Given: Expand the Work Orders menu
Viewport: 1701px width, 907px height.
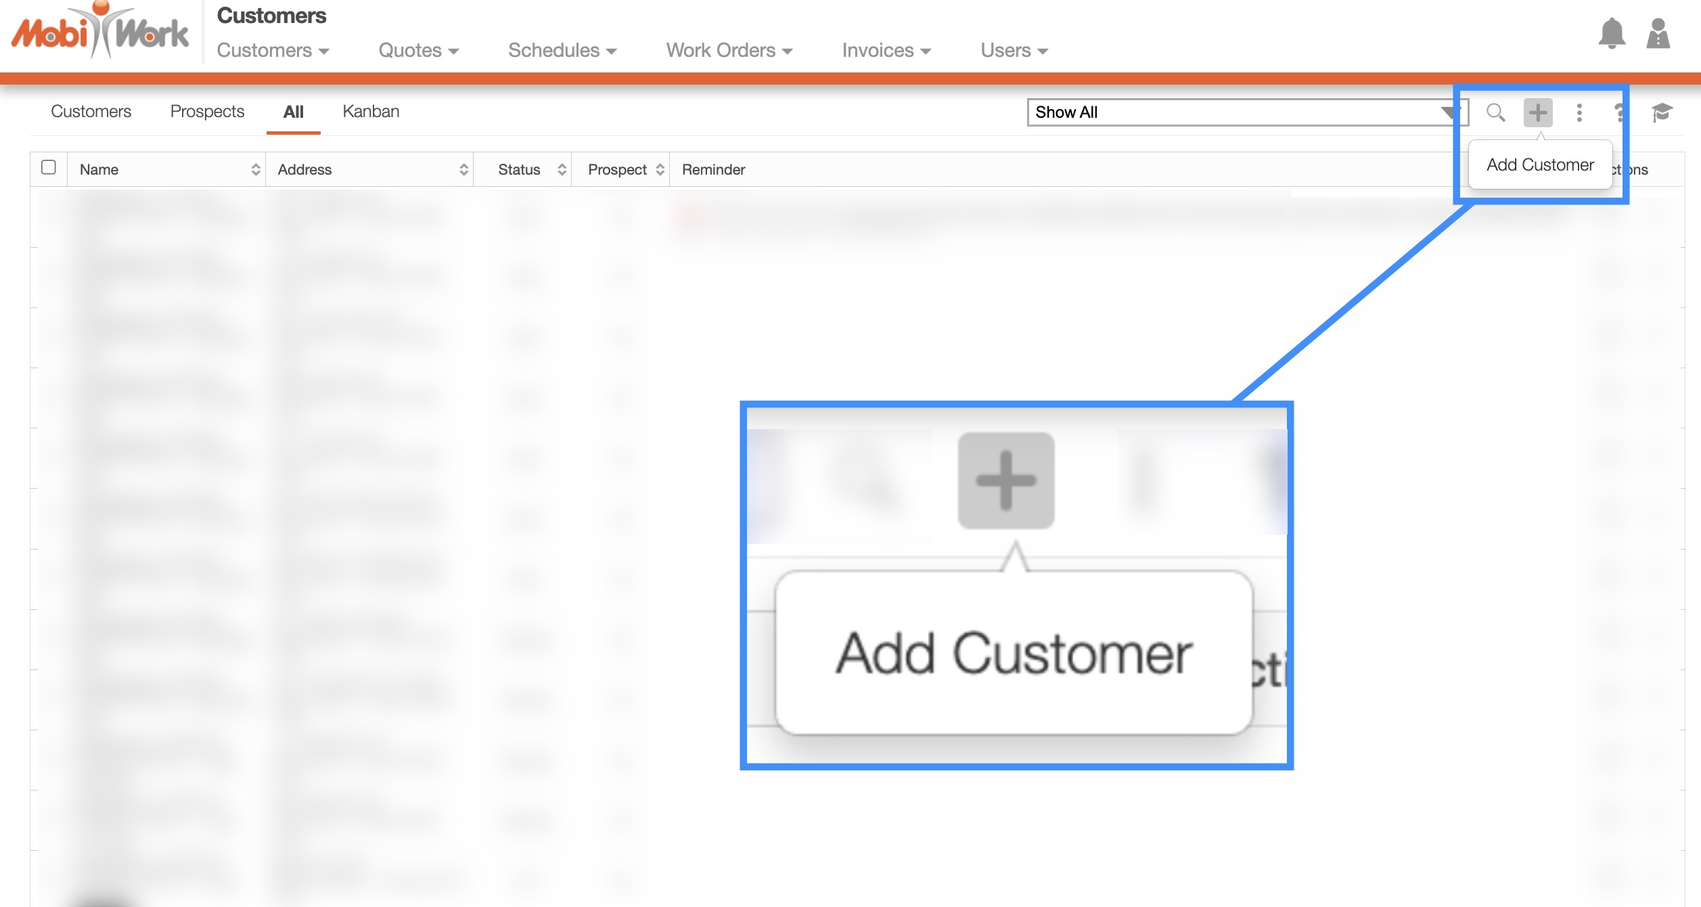Looking at the screenshot, I should point(729,51).
